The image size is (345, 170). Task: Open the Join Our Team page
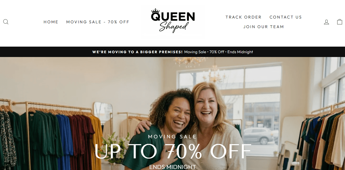tap(264, 27)
